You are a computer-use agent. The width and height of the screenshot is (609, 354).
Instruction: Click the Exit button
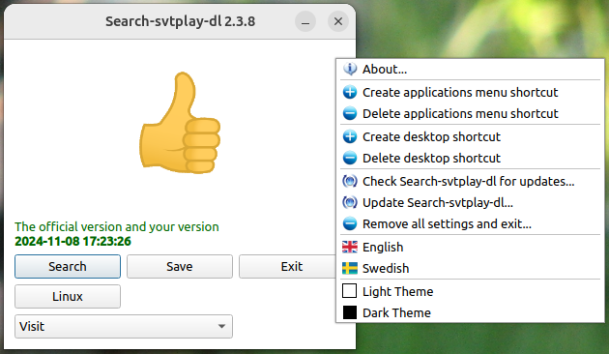tap(287, 267)
